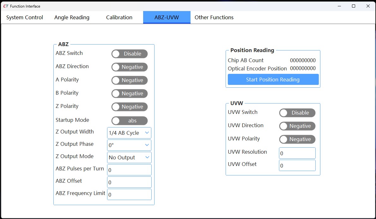Click the ABZ Pulses per Turn field

pos(129,170)
